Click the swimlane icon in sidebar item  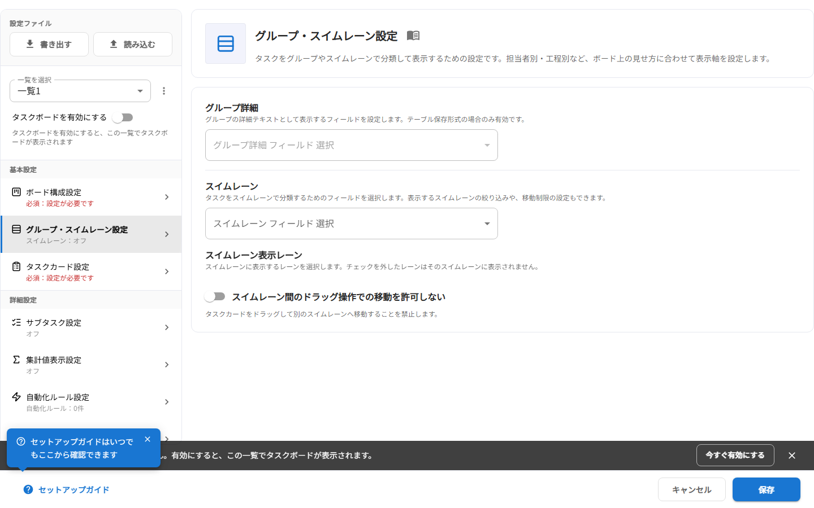coord(16,229)
